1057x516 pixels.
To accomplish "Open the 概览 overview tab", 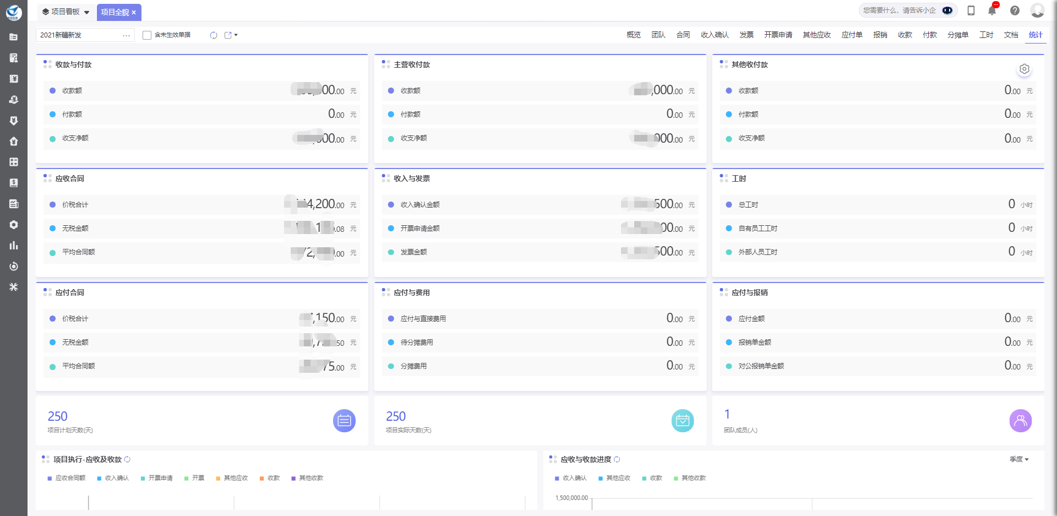I will (x=634, y=35).
